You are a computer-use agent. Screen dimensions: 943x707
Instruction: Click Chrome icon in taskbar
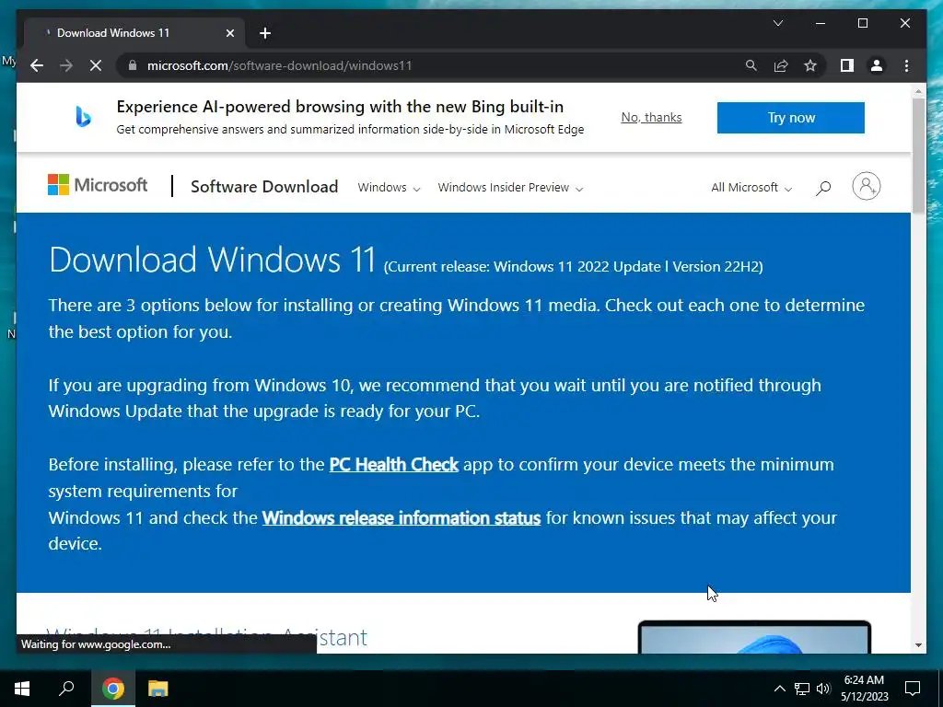112,689
